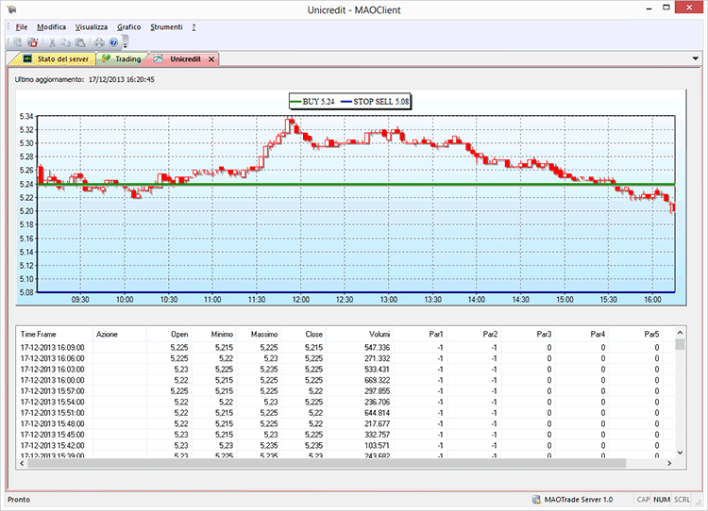Click the horizontal scrollbar thumb of the table

327,463
